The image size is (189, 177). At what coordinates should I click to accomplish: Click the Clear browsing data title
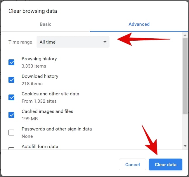(x=33, y=11)
